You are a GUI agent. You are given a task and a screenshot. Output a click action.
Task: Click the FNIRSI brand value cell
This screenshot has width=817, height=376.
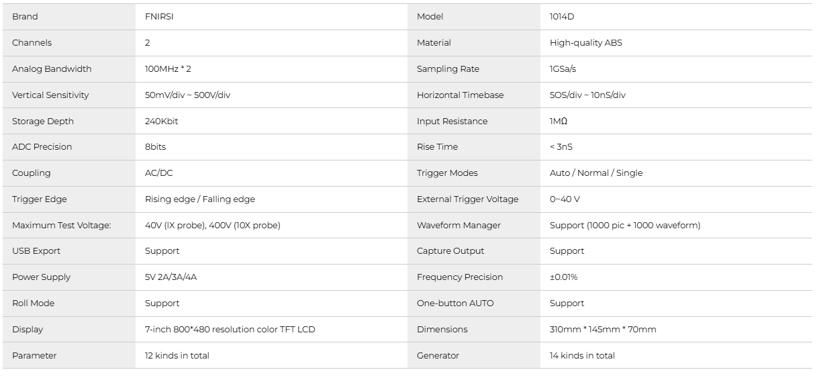(160, 17)
